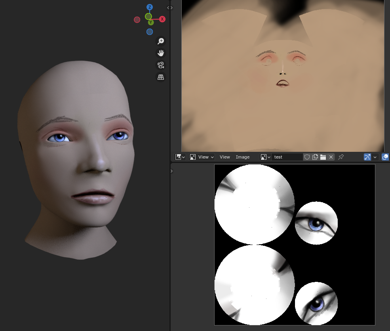Open image file with folder icon

[x=323, y=157]
